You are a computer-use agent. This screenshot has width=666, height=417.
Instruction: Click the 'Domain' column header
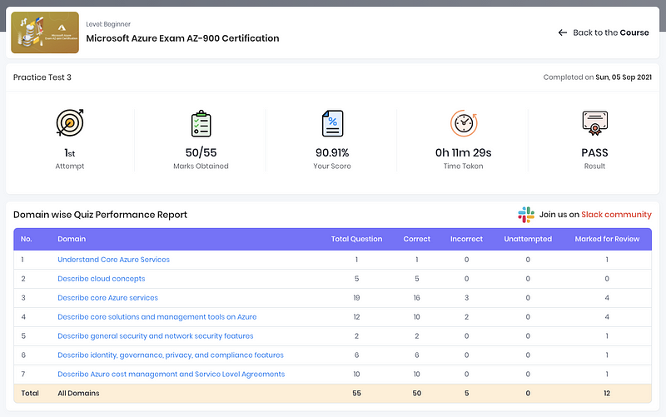pos(72,239)
